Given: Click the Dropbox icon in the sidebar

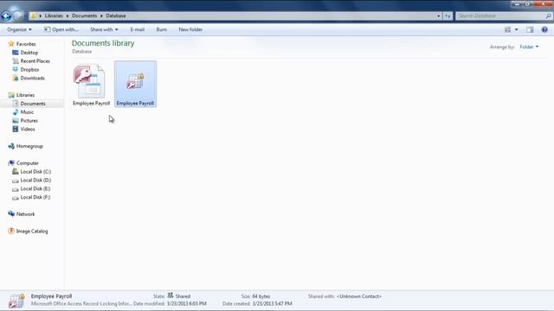Looking at the screenshot, I should click(x=16, y=69).
